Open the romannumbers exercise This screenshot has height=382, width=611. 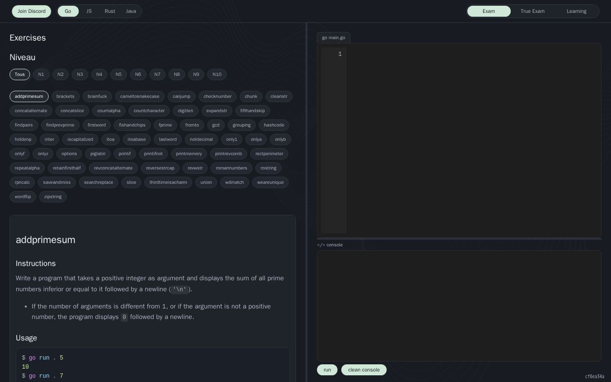tap(232, 168)
